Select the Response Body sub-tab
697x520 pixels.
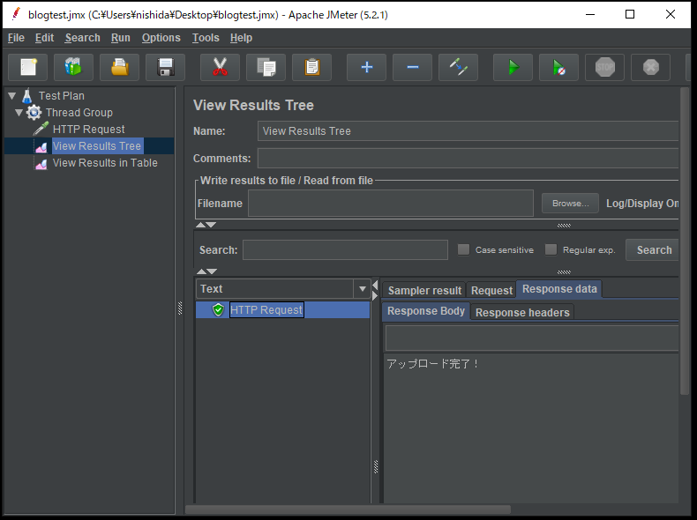tap(426, 311)
